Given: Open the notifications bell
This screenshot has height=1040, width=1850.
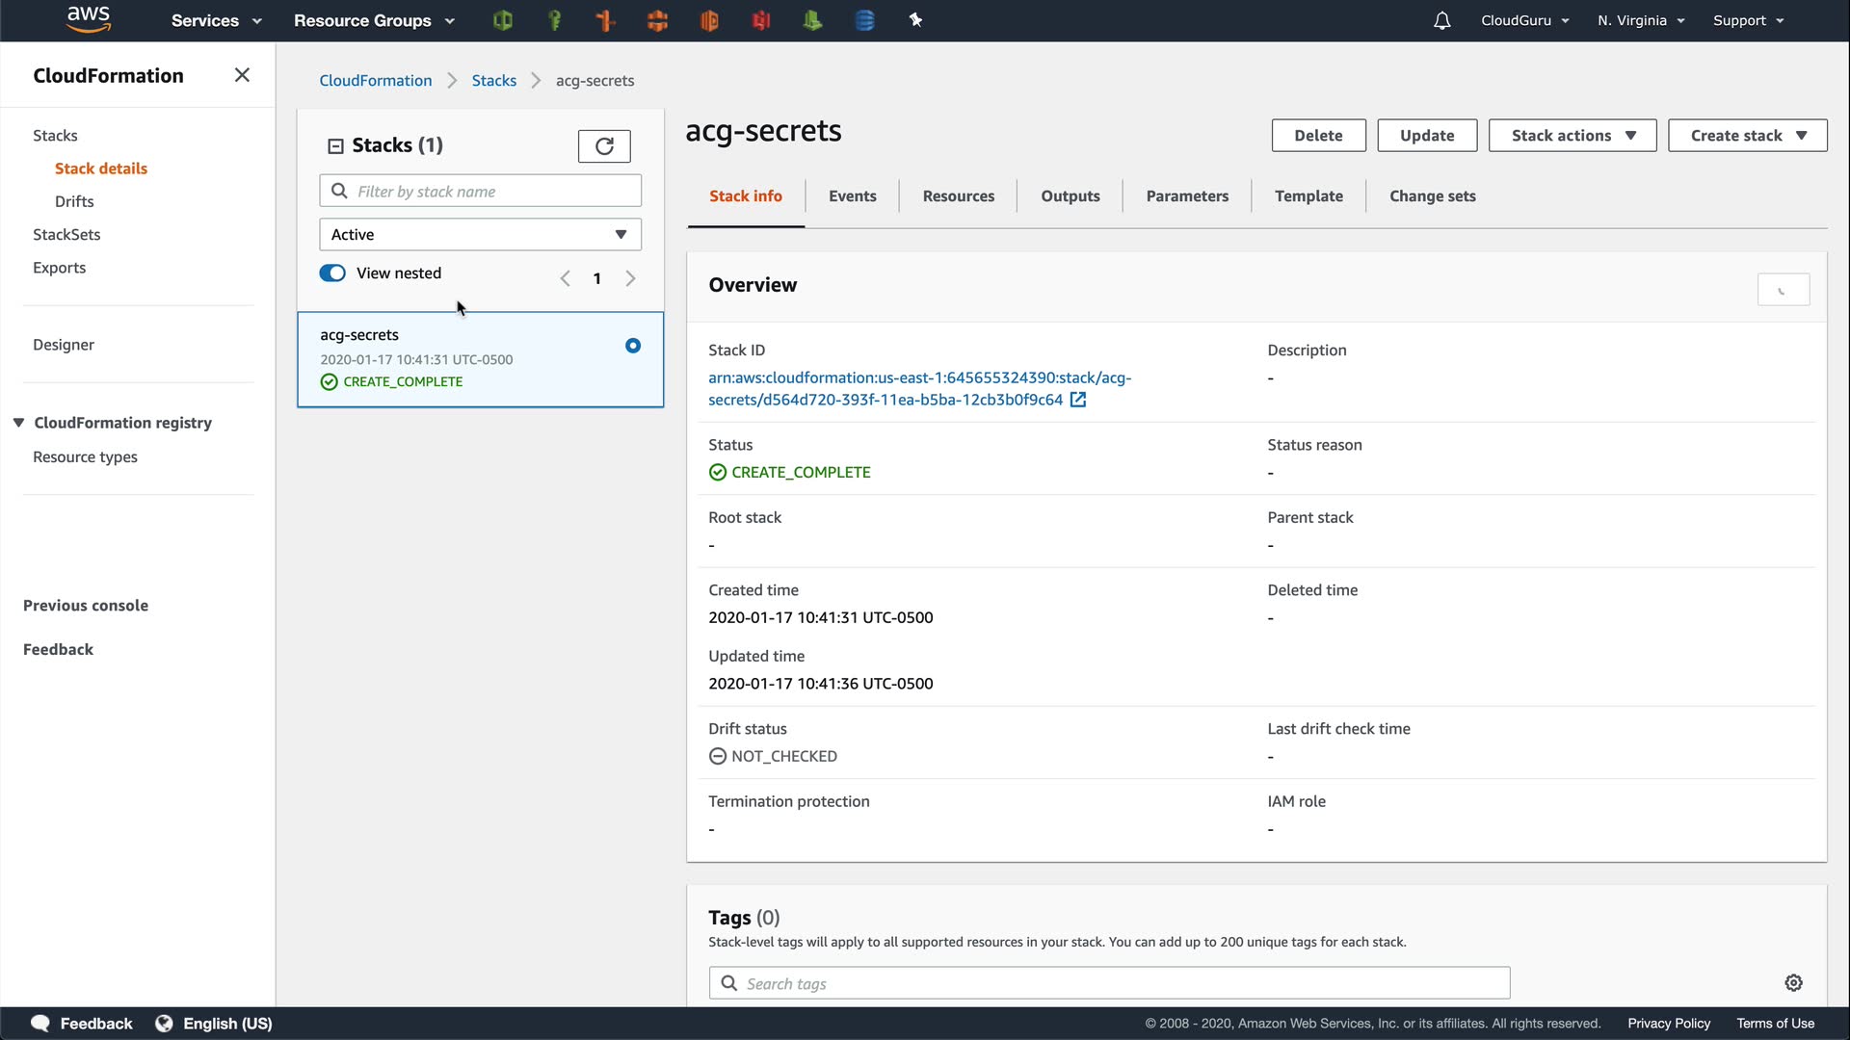Looking at the screenshot, I should click(1441, 20).
